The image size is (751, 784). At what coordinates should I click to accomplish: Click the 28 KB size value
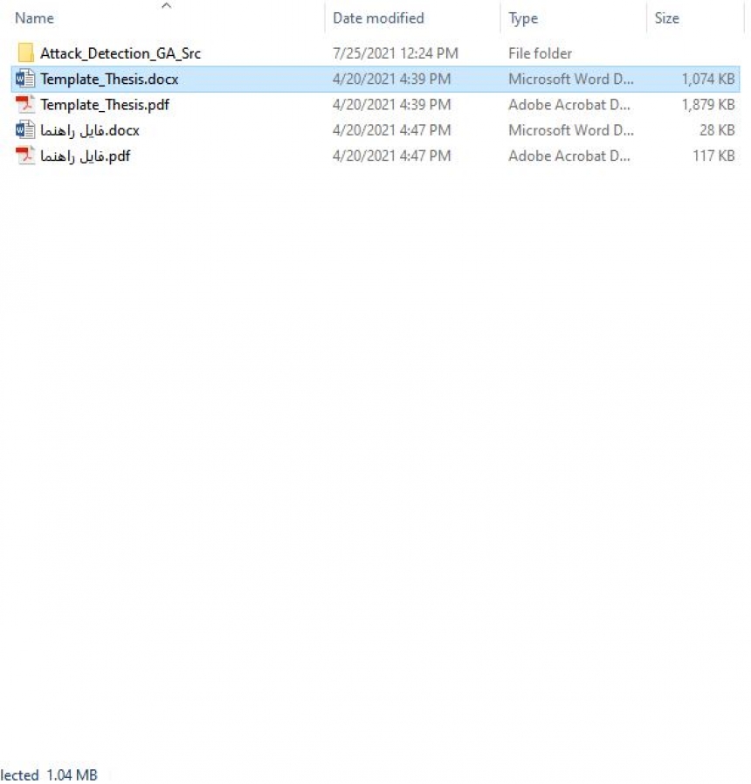717,130
